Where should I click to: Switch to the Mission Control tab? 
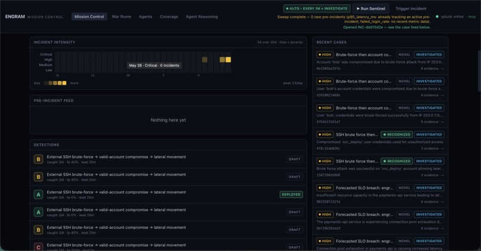click(90, 17)
